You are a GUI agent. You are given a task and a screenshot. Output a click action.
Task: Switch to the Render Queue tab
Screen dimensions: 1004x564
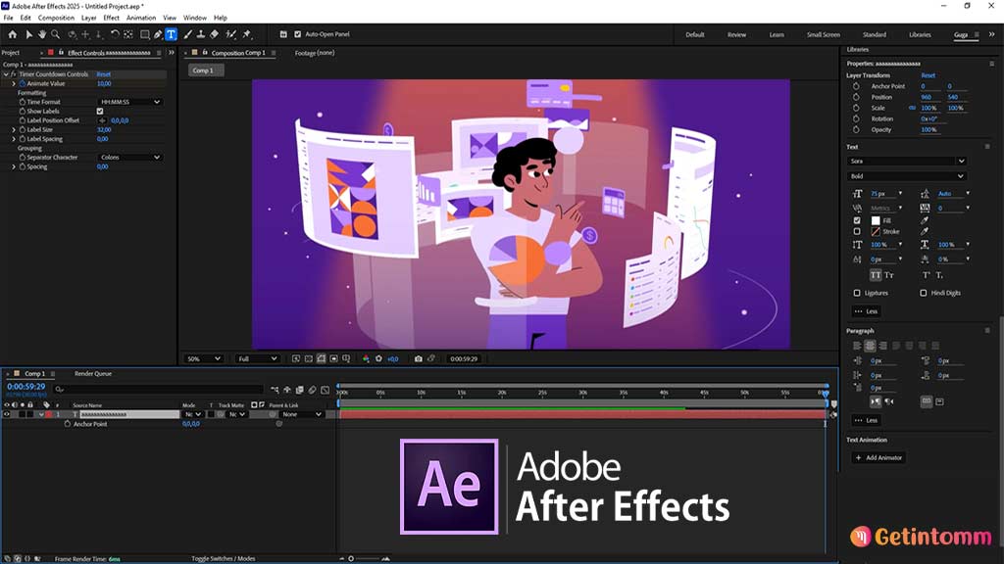point(93,373)
